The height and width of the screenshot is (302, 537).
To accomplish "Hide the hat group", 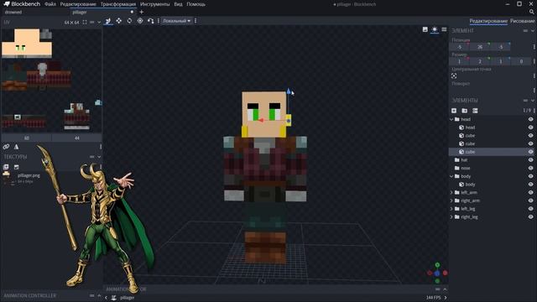I will point(530,160).
